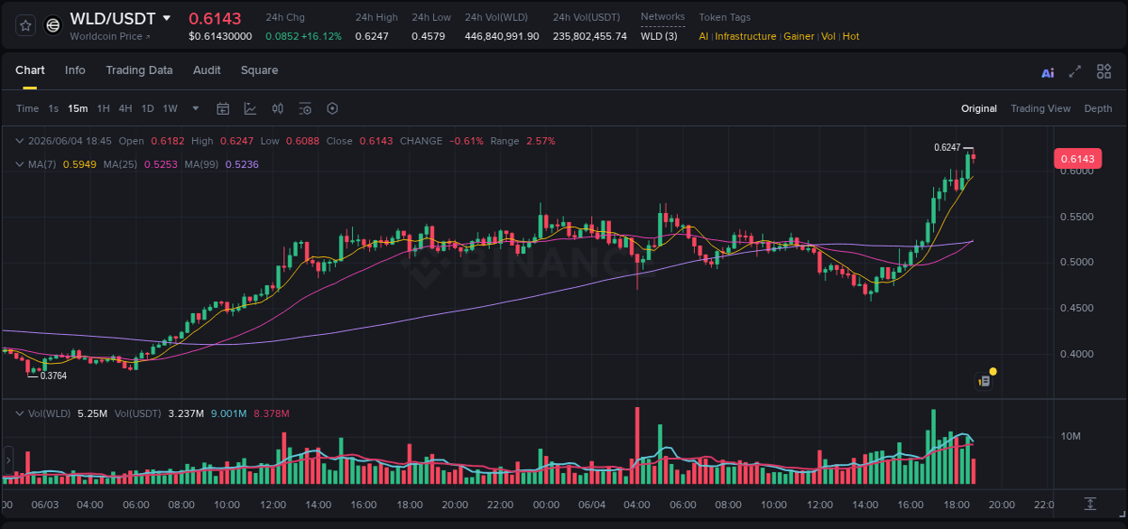Open the hexagon chart settings icon
1128x529 pixels.
coord(332,108)
